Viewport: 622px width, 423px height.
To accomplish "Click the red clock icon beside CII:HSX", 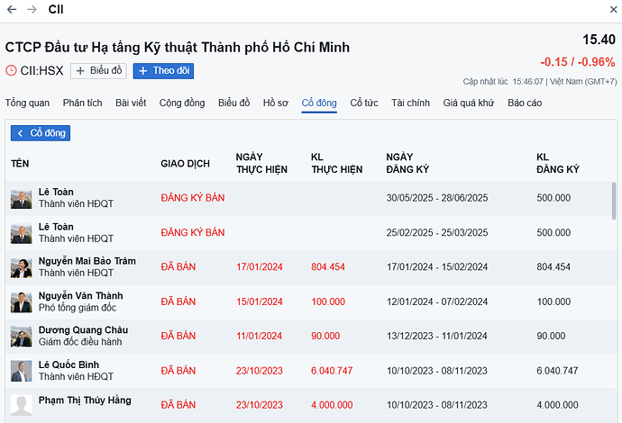I will (x=11, y=70).
